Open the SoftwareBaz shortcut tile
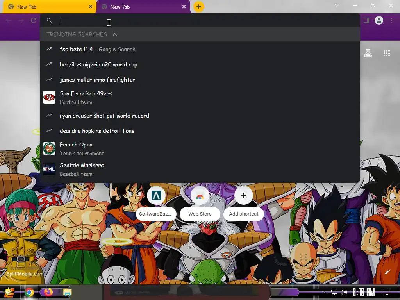The width and height of the screenshot is (400, 300). (156, 195)
